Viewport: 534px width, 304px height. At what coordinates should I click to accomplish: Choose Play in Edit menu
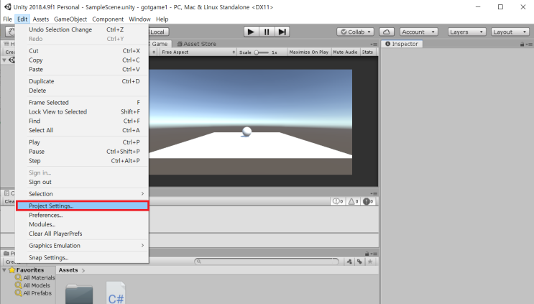coord(82,142)
